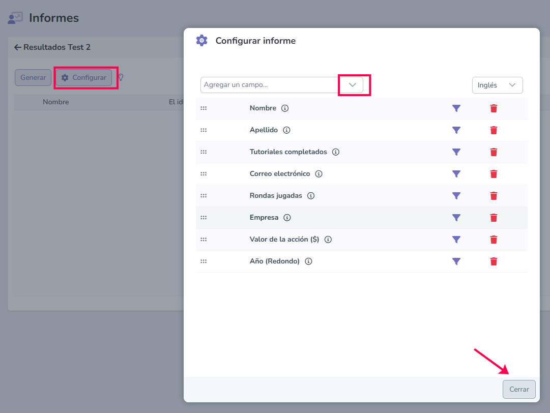
Task: Trash the Rondas jugadas field
Action: 494,196
